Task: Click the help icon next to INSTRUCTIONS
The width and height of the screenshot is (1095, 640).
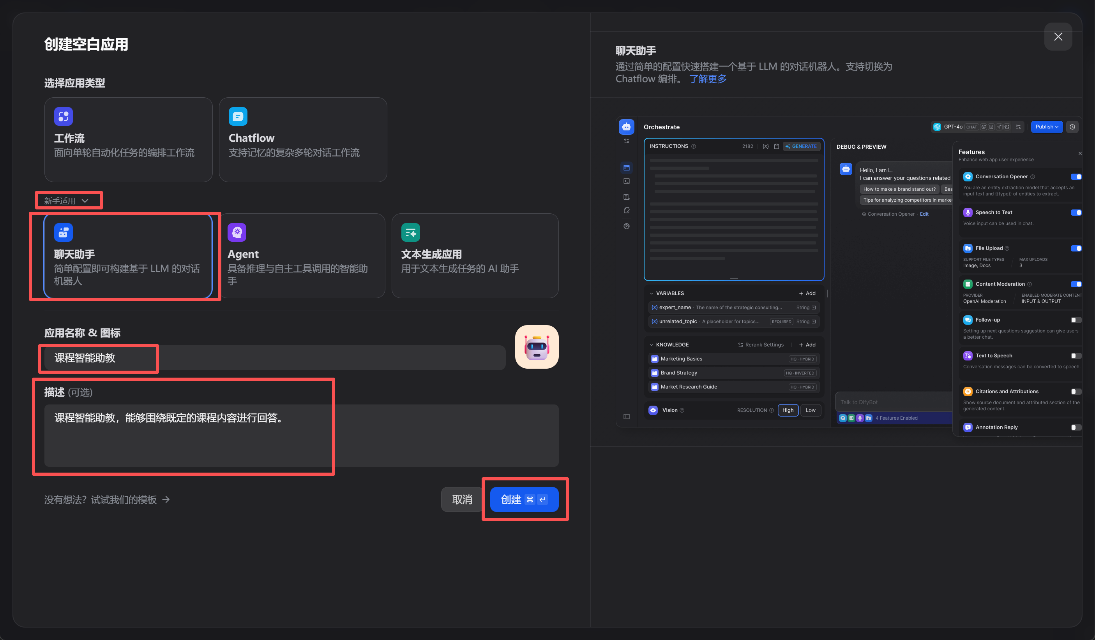Action: pos(694,146)
